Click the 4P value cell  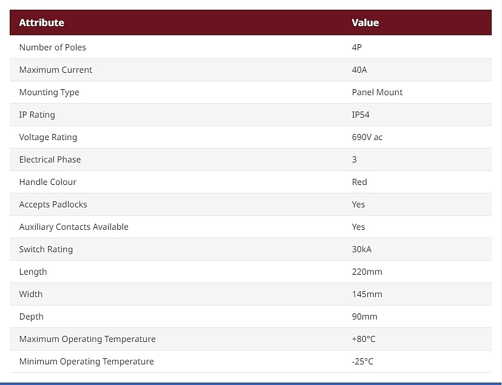(357, 47)
